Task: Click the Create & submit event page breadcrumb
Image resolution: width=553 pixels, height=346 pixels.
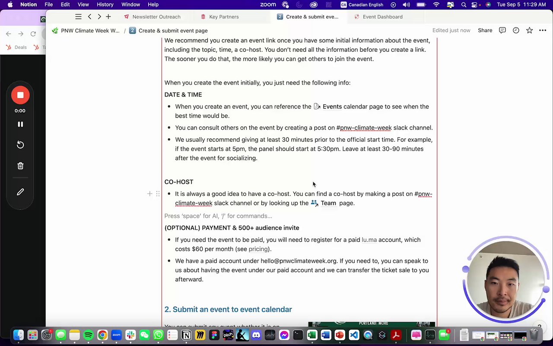Action: click(x=168, y=31)
